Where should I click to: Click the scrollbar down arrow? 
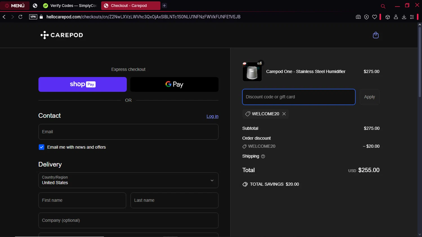[419, 234]
